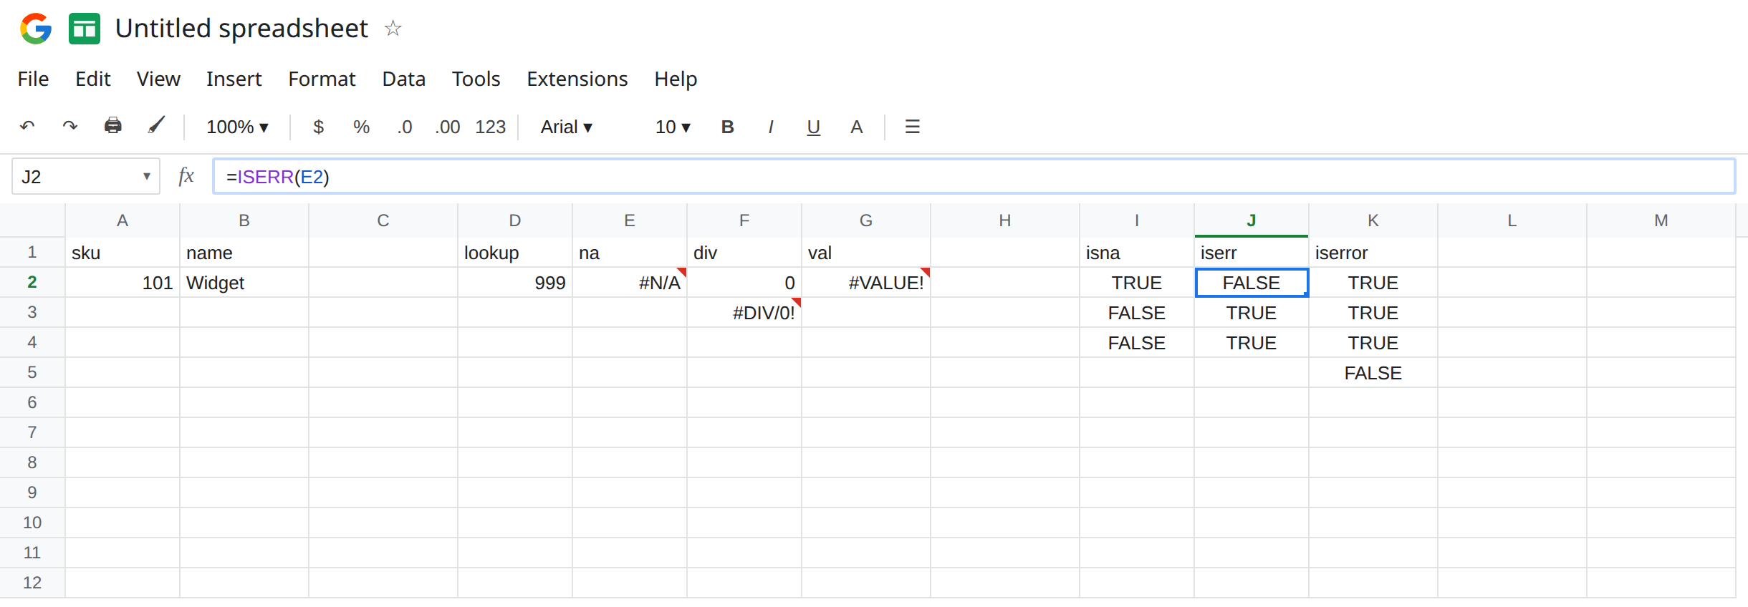The width and height of the screenshot is (1748, 607).
Task: Select cell with #VALUE! error
Action: (x=866, y=283)
